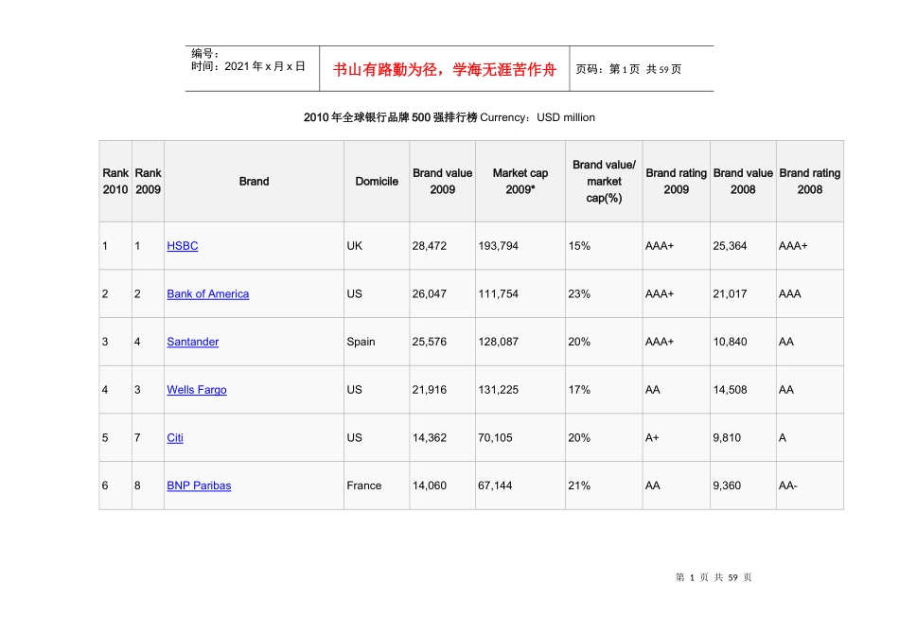Select the 14,362 brand value cell
The image size is (899, 636).
point(443,438)
